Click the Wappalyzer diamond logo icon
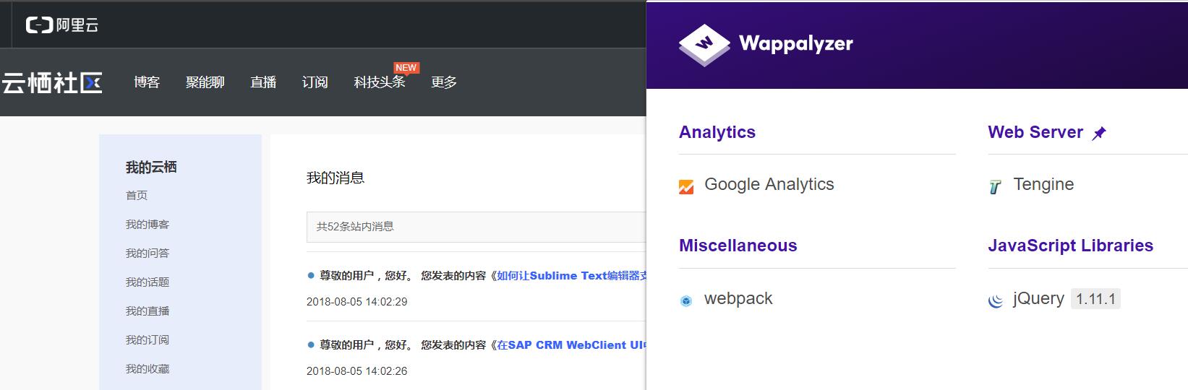This screenshot has height=390, width=1188. [704, 44]
